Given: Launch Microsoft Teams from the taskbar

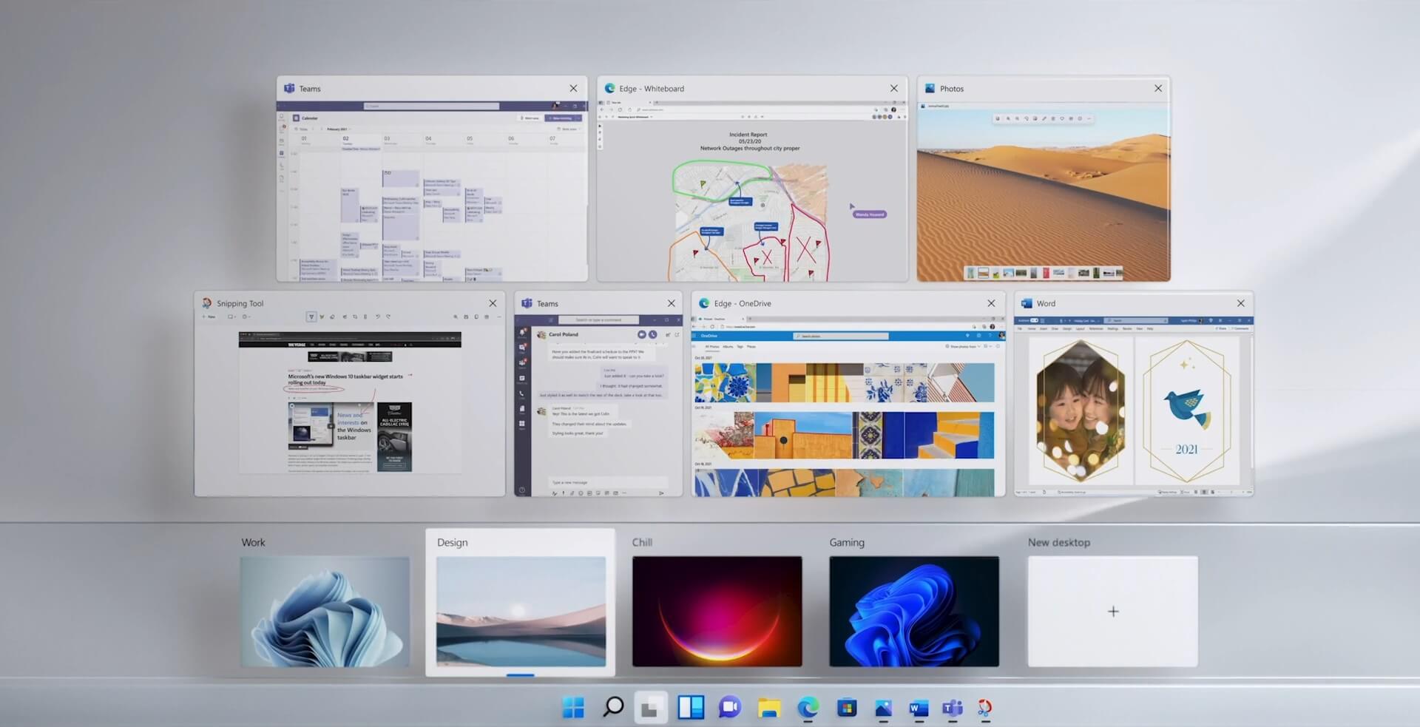Looking at the screenshot, I should click(953, 708).
